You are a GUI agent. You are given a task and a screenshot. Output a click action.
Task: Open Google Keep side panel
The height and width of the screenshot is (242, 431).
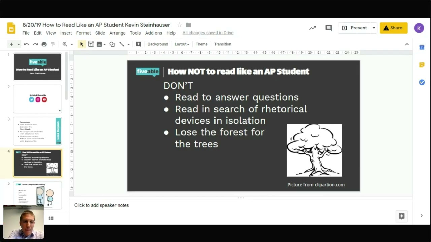422,65
